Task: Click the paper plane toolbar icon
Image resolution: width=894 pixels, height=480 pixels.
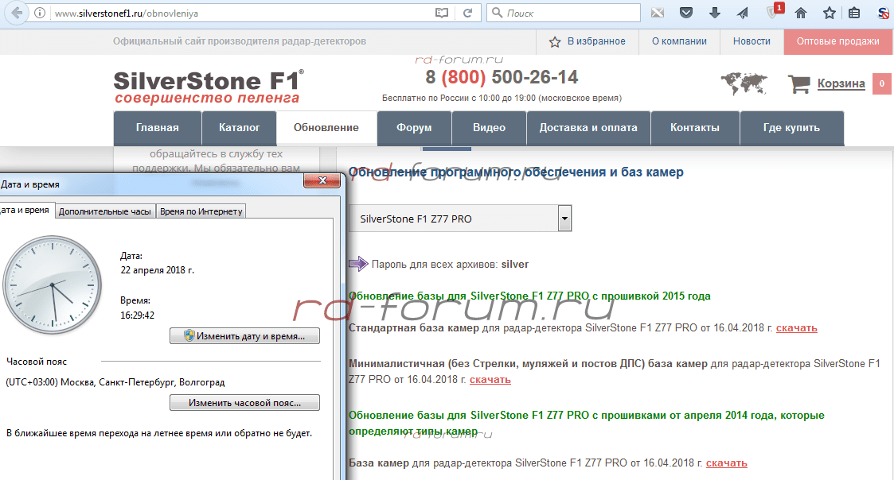Action: tap(742, 13)
